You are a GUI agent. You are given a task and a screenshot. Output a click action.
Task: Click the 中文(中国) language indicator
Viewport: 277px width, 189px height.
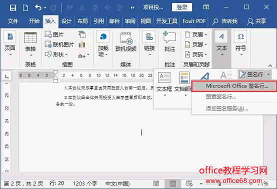click(117, 183)
